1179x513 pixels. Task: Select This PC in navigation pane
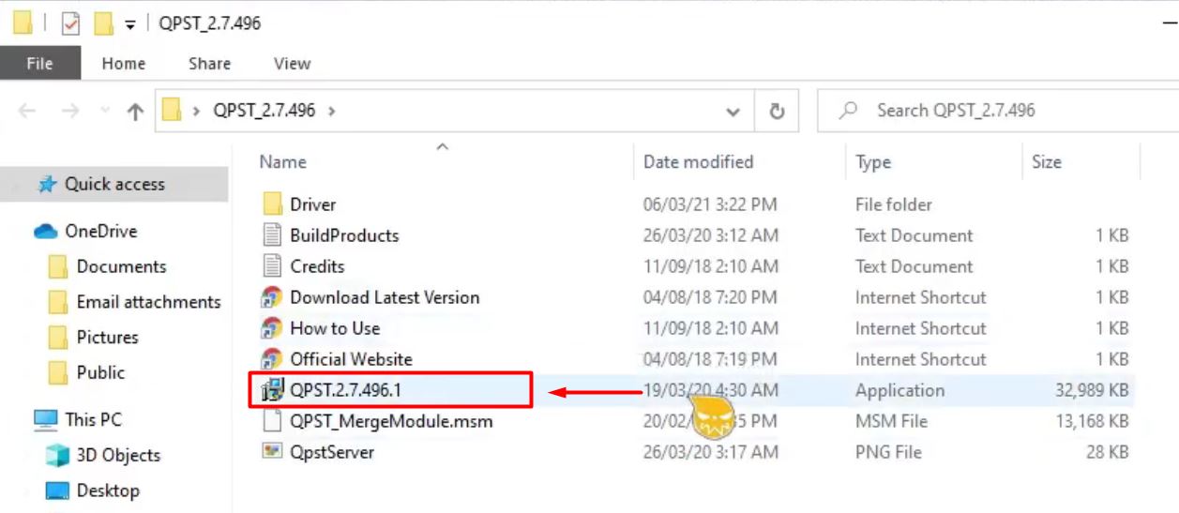coord(93,419)
